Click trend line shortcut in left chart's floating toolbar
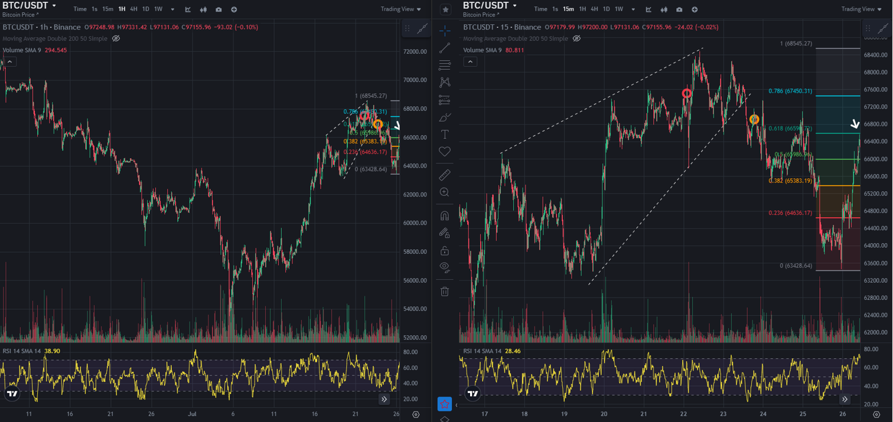893x422 pixels. click(x=422, y=28)
